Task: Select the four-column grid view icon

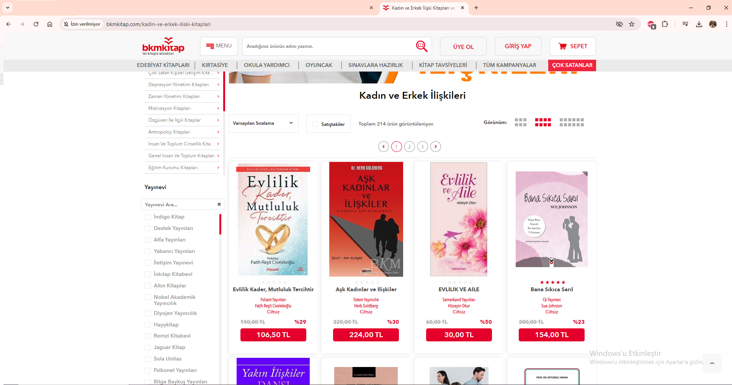Action: [x=543, y=122]
